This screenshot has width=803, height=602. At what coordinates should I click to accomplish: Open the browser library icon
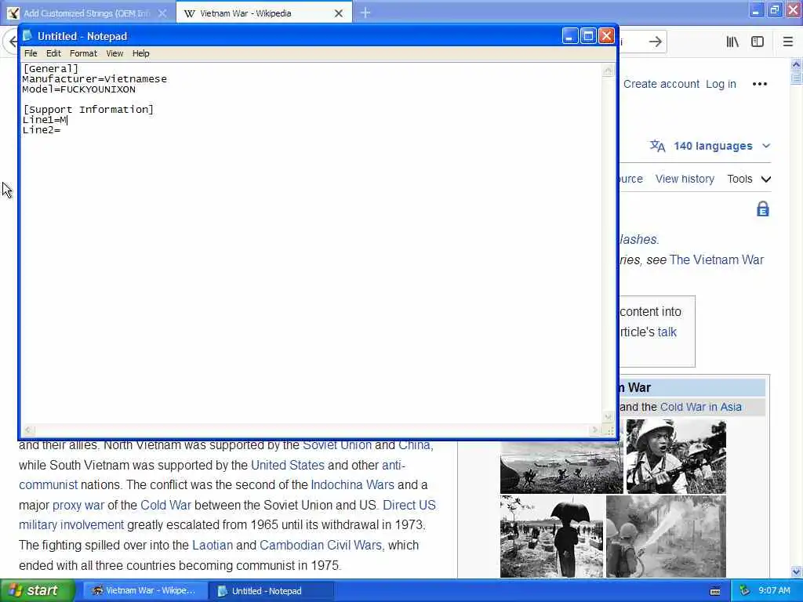click(732, 42)
